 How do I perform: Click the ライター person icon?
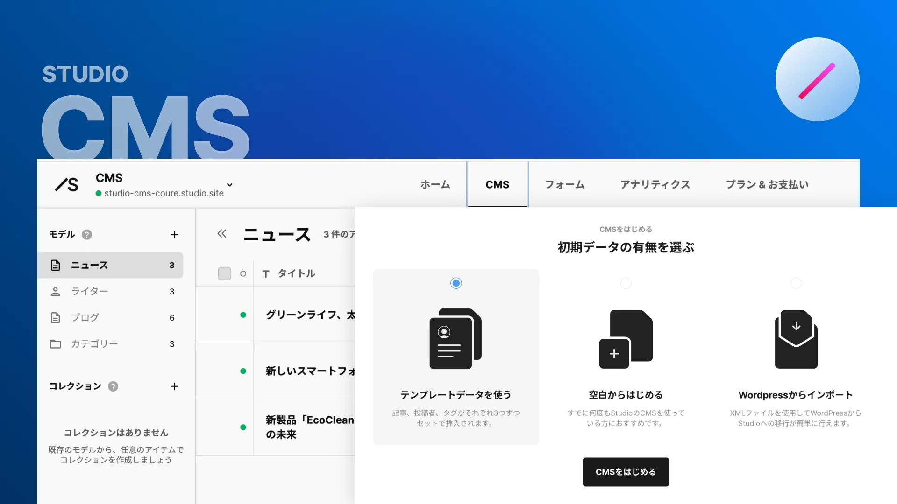click(x=56, y=291)
